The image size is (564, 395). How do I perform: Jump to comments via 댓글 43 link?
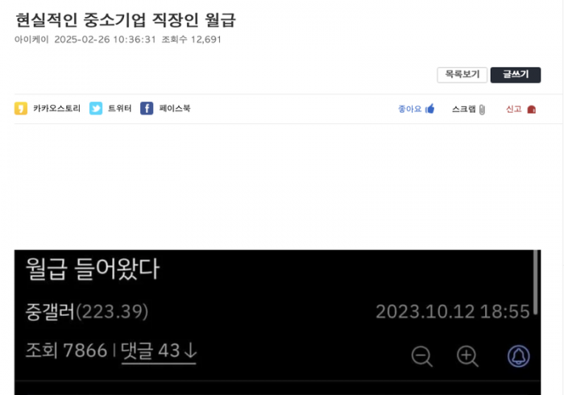pyautogui.click(x=159, y=351)
